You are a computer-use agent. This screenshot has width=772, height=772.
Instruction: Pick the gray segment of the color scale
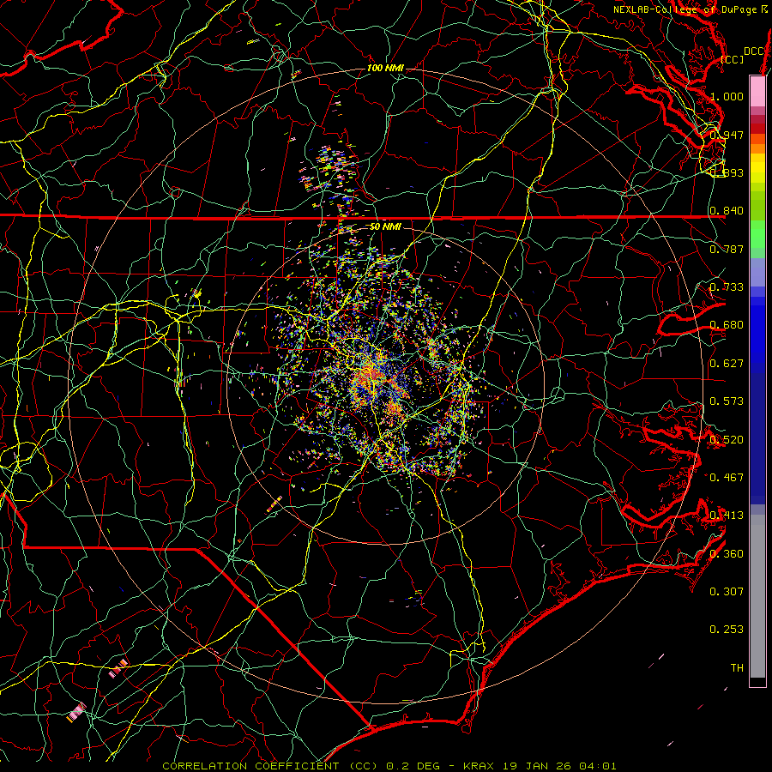click(757, 596)
